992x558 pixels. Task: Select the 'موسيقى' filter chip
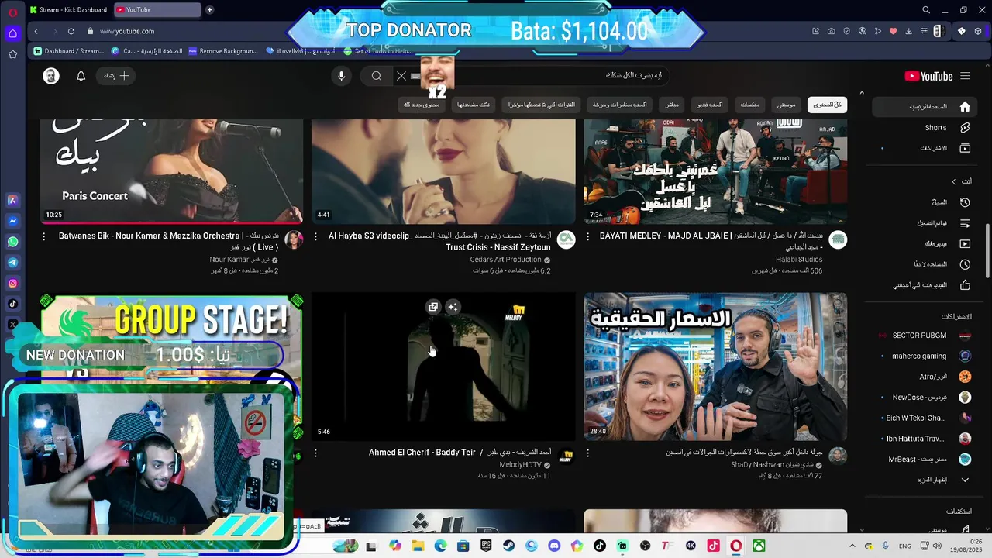tap(786, 105)
